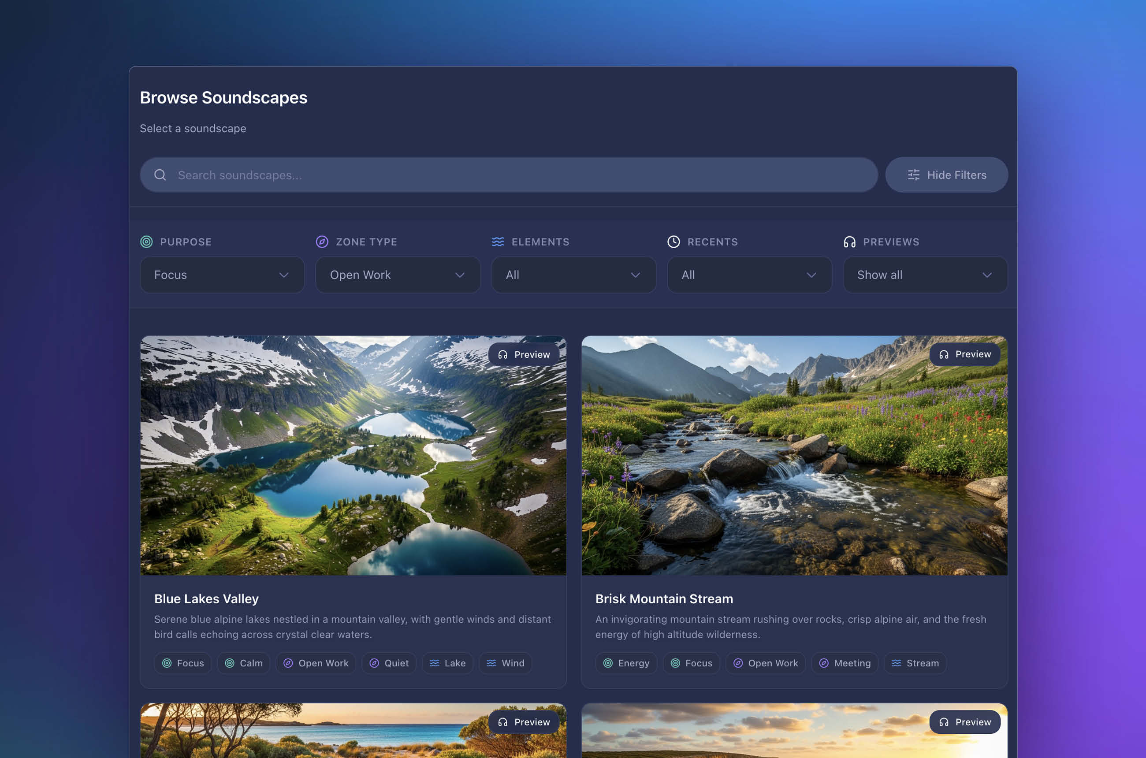Image resolution: width=1146 pixels, height=758 pixels.
Task: Expand the Elements filter dropdown
Action: tap(573, 275)
